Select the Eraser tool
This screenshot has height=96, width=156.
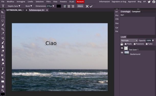pos(3,51)
